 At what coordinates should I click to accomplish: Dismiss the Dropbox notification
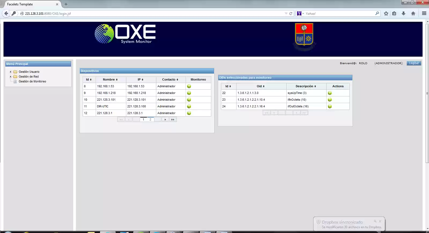[x=380, y=221]
